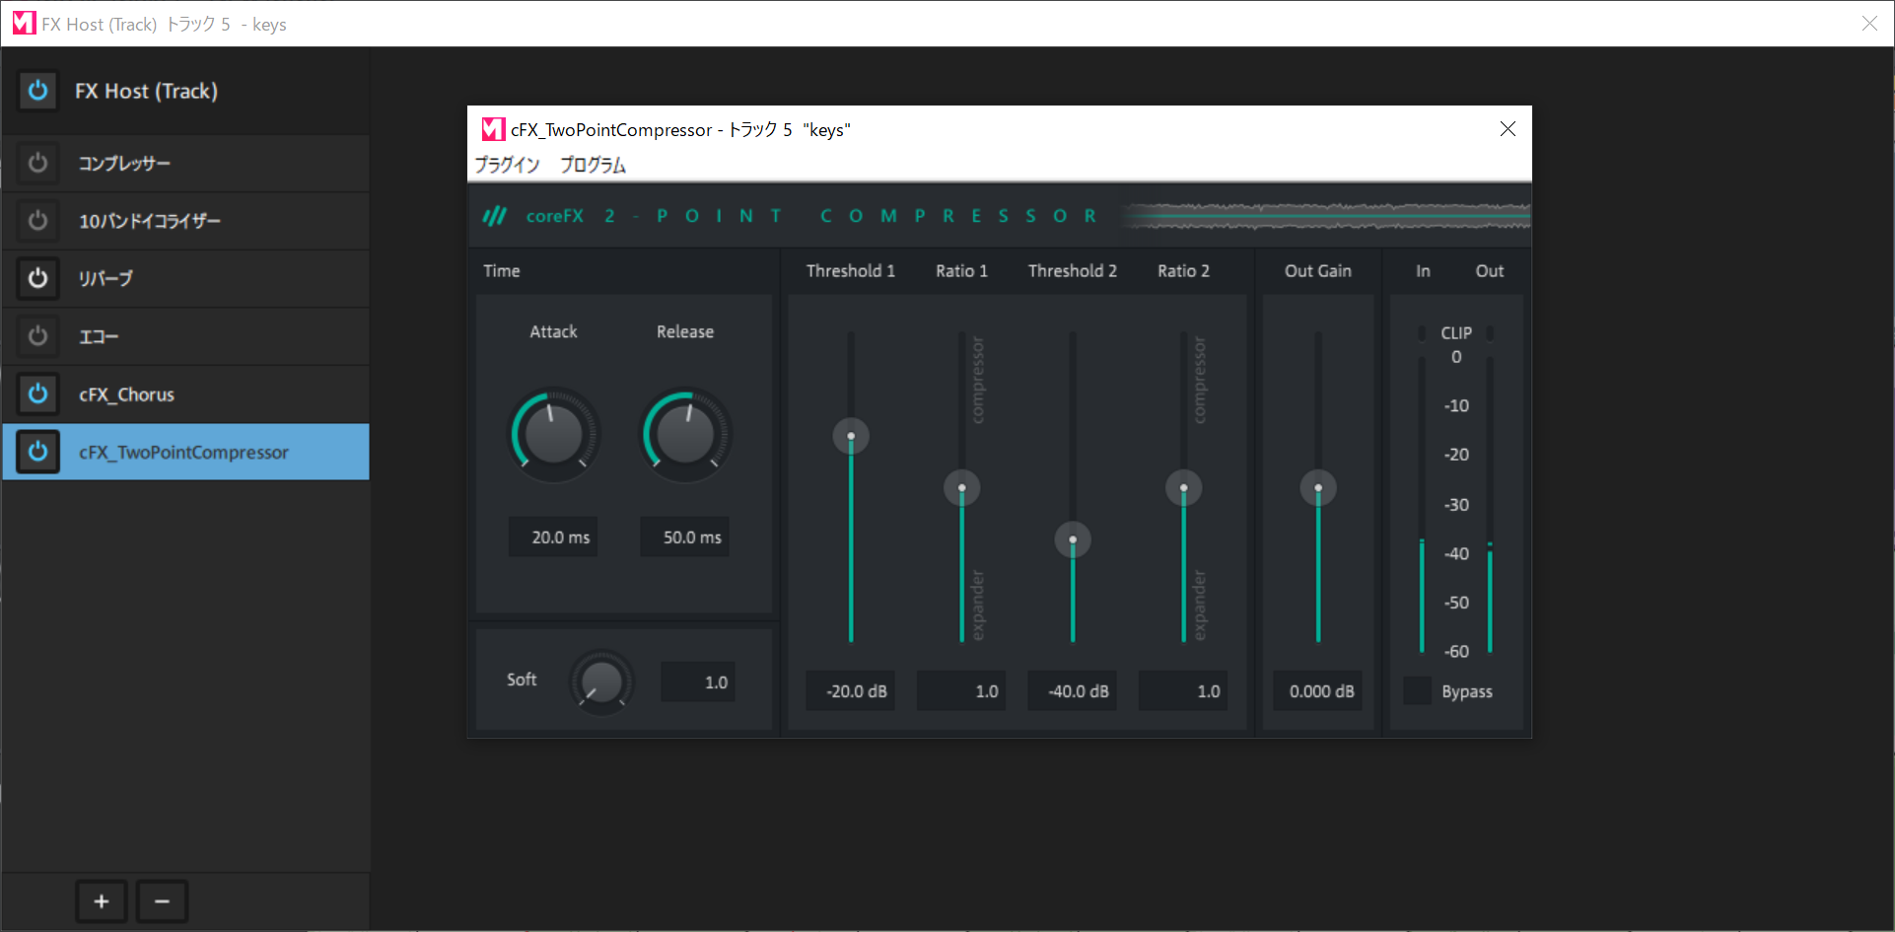The height and width of the screenshot is (932, 1895).
Task: Toggle the cFX_TwoPointCompressor power button
Action: (x=37, y=452)
